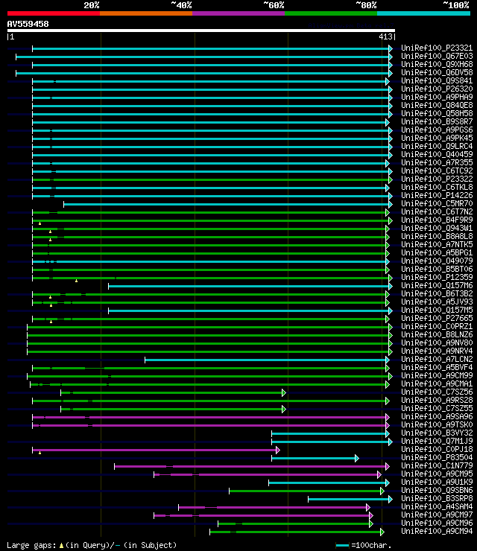Click the UniRef100_A9CM96 label
This screenshot has height=551, width=477.
(x=437, y=523)
